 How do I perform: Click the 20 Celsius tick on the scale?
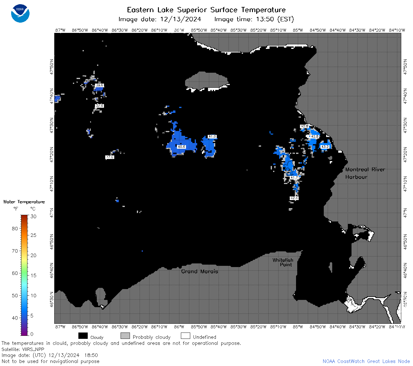pyautogui.click(x=33, y=255)
